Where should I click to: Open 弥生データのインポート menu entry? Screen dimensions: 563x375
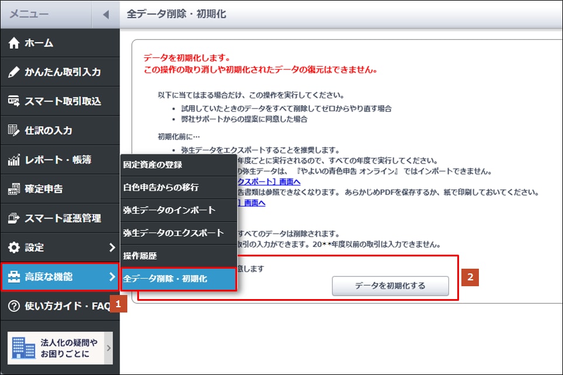tap(169, 210)
